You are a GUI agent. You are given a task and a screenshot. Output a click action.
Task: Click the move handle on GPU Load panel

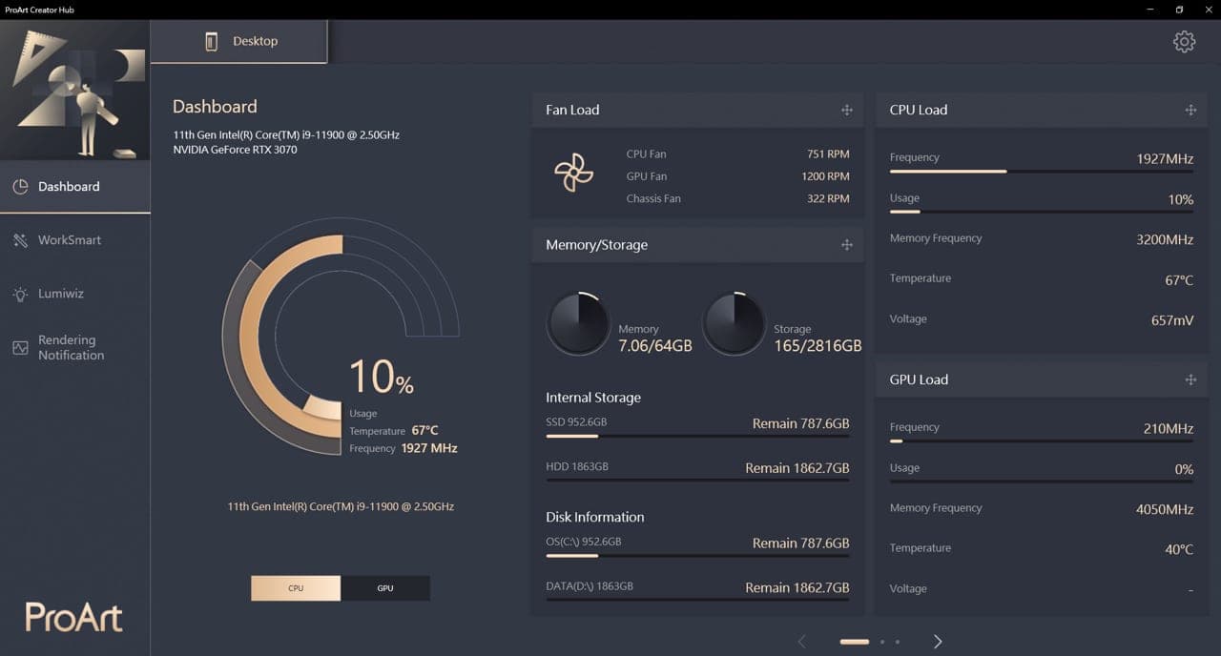point(1190,379)
